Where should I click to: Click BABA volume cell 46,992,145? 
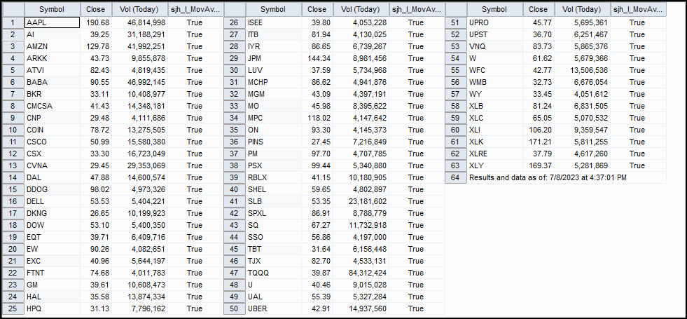point(140,82)
